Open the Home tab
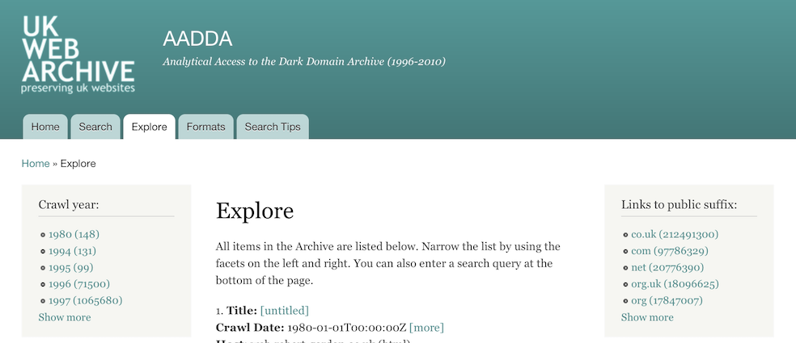Viewport: 796px width, 343px height. 45,127
